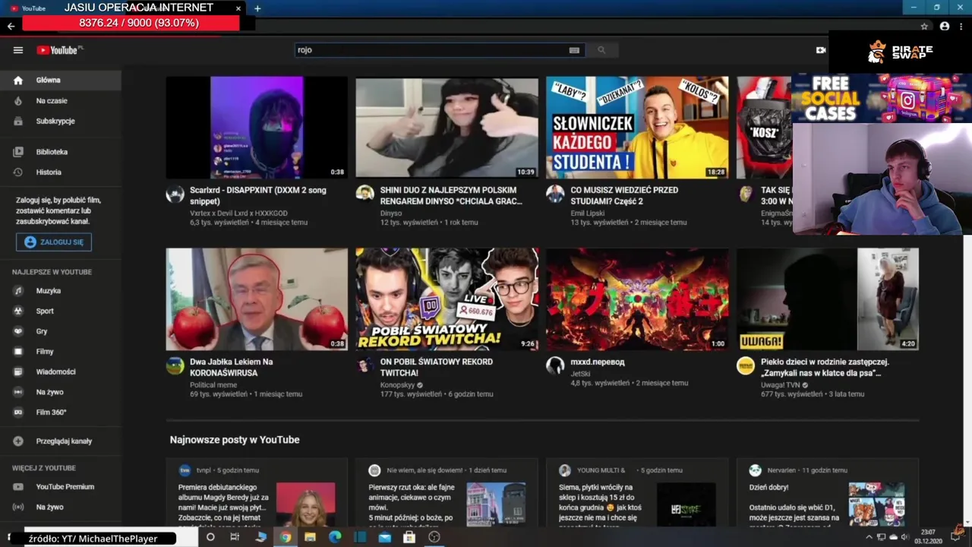The height and width of the screenshot is (547, 972).
Task: Bookmark this page with the star icon
Action: click(x=924, y=26)
